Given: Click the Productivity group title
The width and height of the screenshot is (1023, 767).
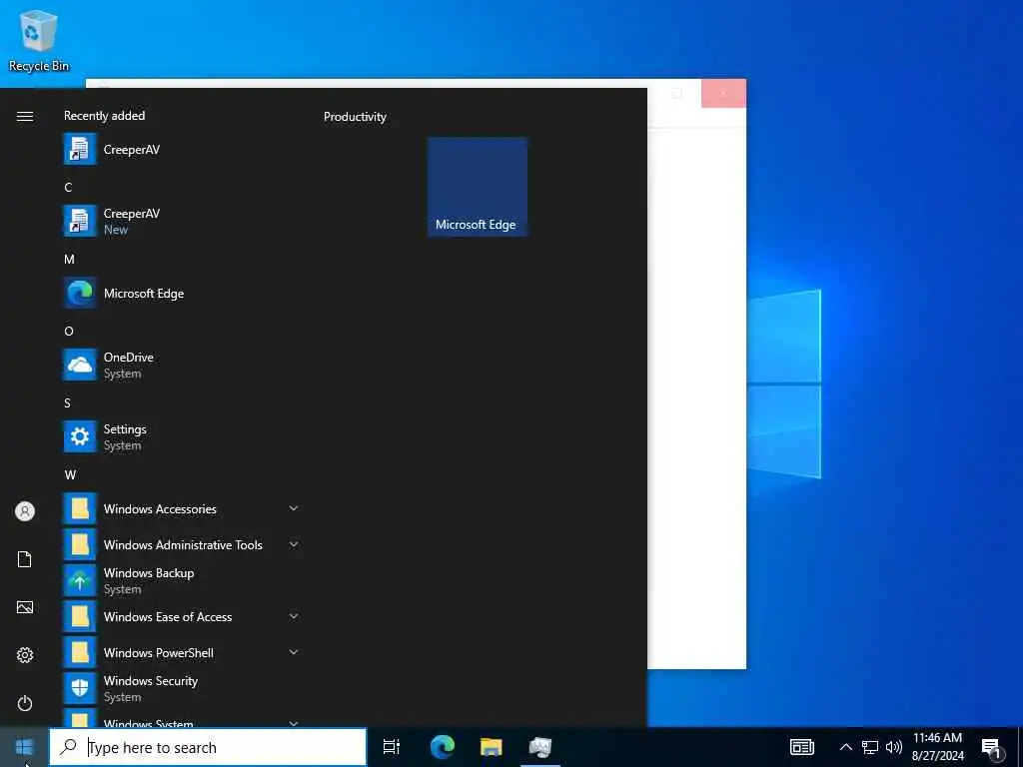Looking at the screenshot, I should tap(355, 117).
